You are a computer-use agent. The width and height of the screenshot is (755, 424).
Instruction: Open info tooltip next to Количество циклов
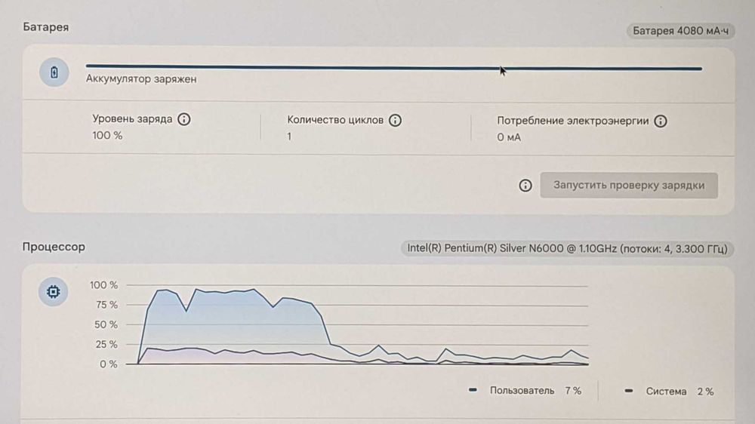point(395,120)
